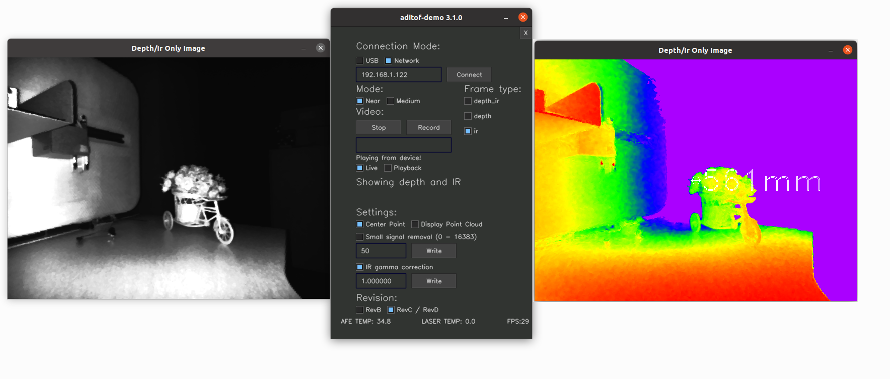Minimize the aditof-demo 3.1.0 window
Viewport: 890px width, 379px height.
pyautogui.click(x=506, y=18)
